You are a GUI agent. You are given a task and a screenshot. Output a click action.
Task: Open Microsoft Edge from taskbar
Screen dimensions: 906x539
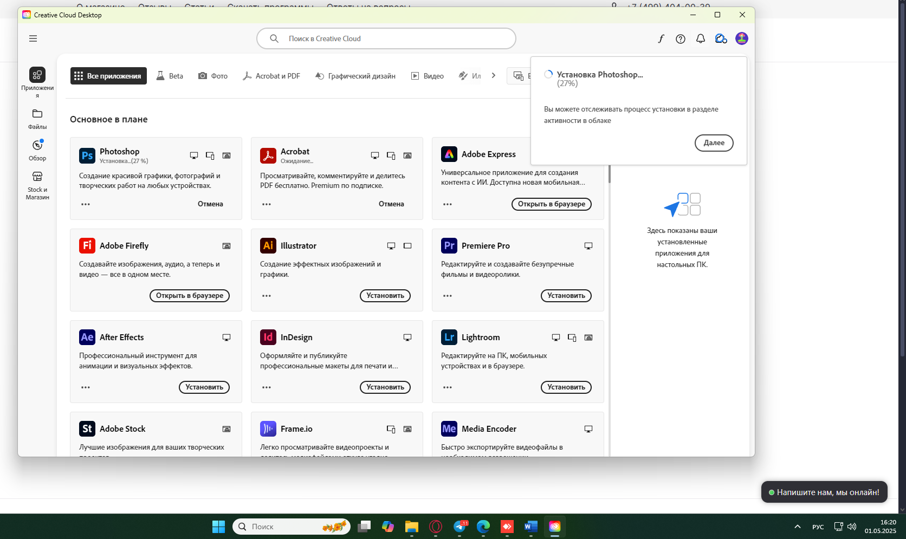tap(483, 527)
